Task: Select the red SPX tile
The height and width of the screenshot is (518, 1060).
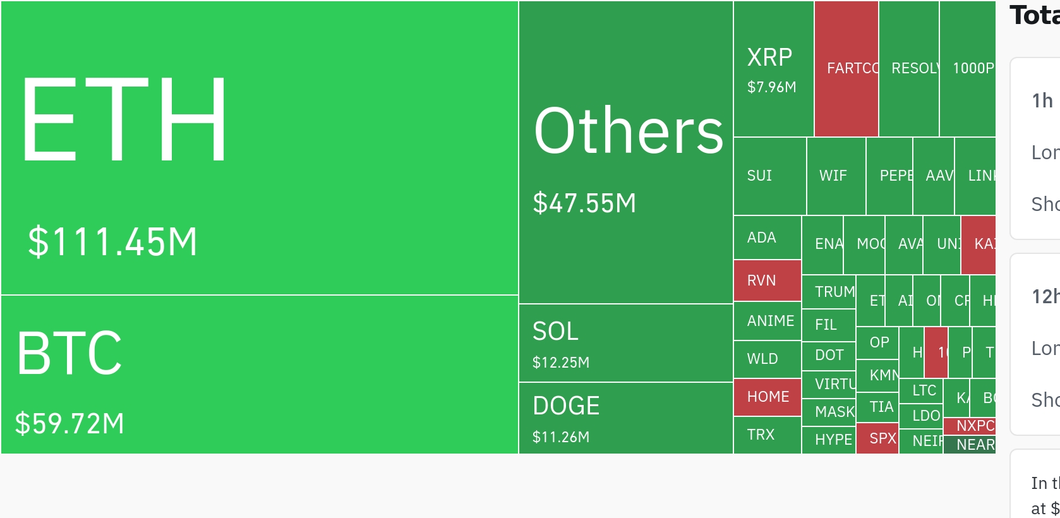Action: pos(877,438)
